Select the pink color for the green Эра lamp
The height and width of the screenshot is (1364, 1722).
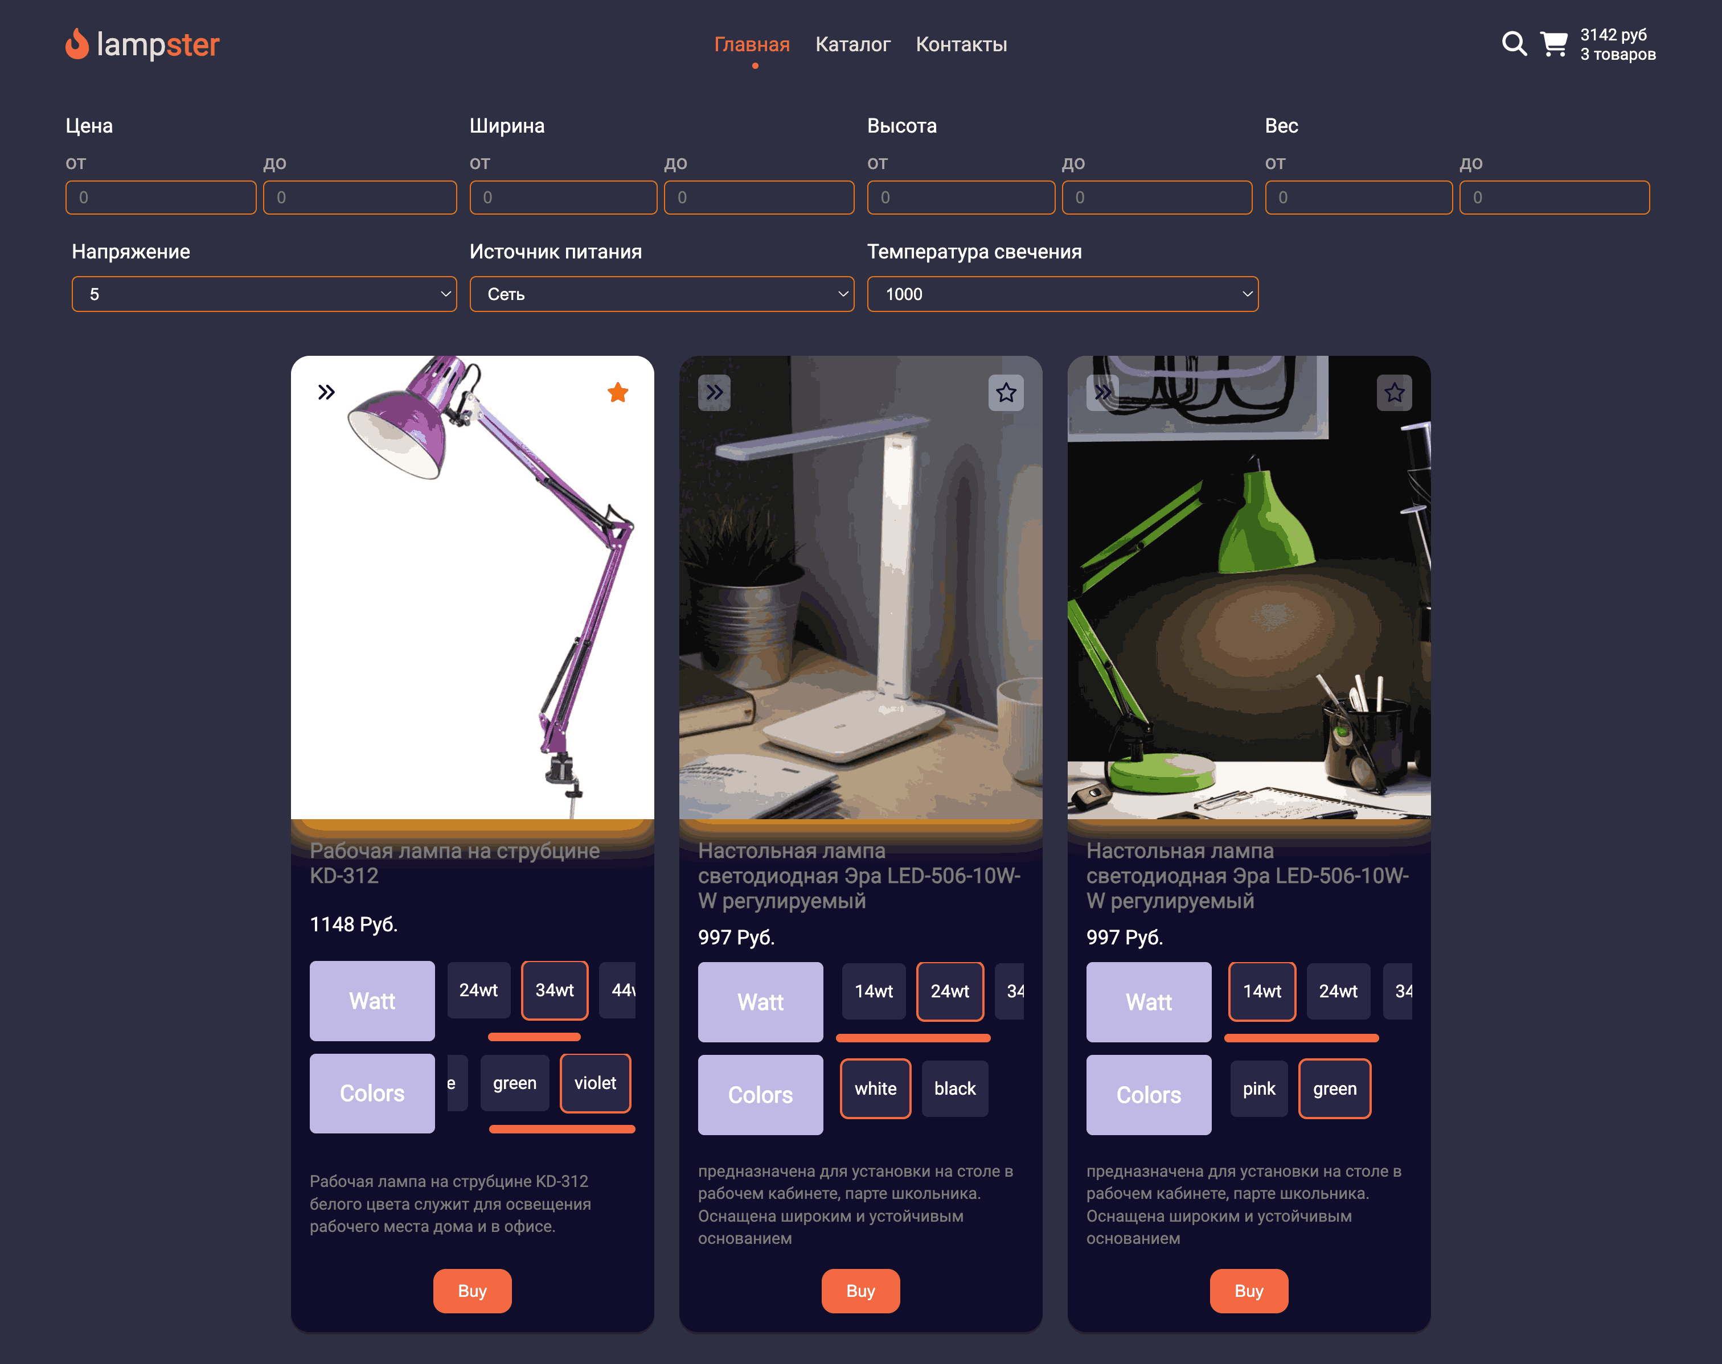click(x=1258, y=1088)
